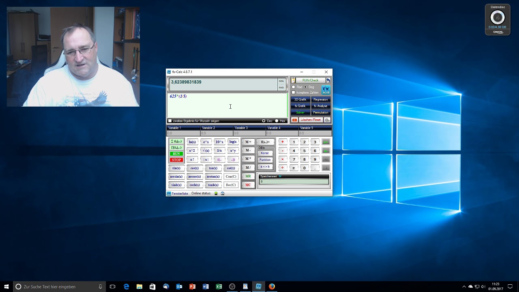
Task: Click the green RUN button in keypad
Action: click(x=176, y=154)
